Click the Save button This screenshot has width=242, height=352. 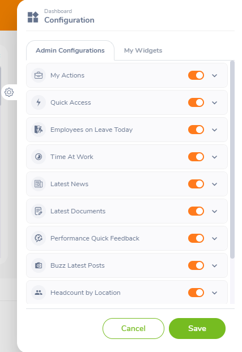[197, 328]
